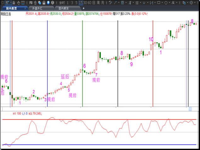
Task: Toggle the 15-minute period button
Action: (81, 3)
